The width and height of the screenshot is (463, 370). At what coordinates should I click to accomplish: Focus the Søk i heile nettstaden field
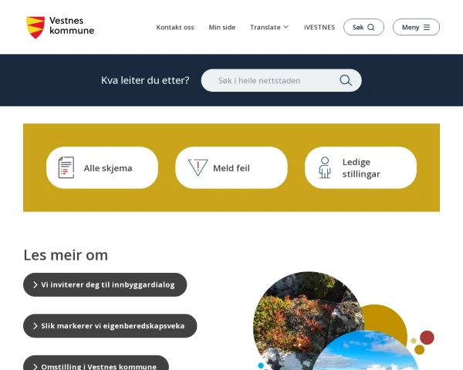[x=281, y=80]
